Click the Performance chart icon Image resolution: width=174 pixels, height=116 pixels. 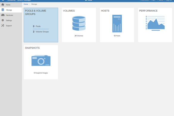click(x=155, y=23)
